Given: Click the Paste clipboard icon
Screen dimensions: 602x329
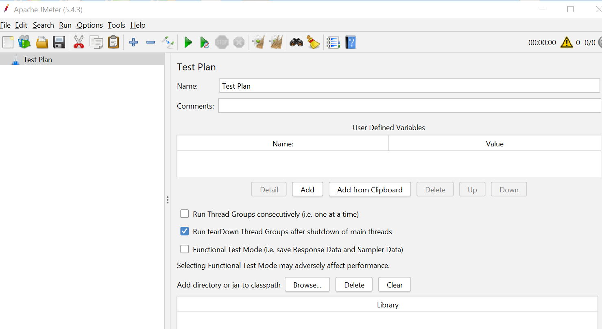Looking at the screenshot, I should pyautogui.click(x=113, y=42).
